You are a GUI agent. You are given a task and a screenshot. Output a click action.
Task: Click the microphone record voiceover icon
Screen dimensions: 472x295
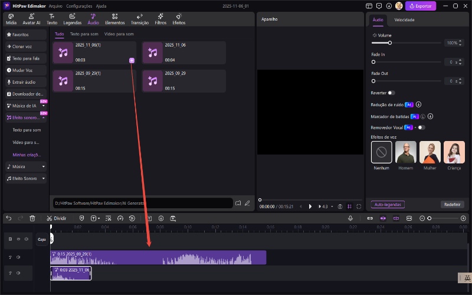(350, 218)
